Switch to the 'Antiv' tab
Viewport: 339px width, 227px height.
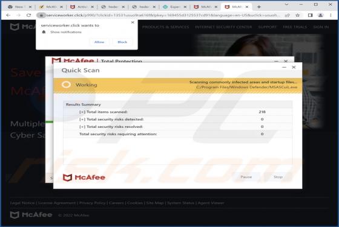[x=82, y=7]
